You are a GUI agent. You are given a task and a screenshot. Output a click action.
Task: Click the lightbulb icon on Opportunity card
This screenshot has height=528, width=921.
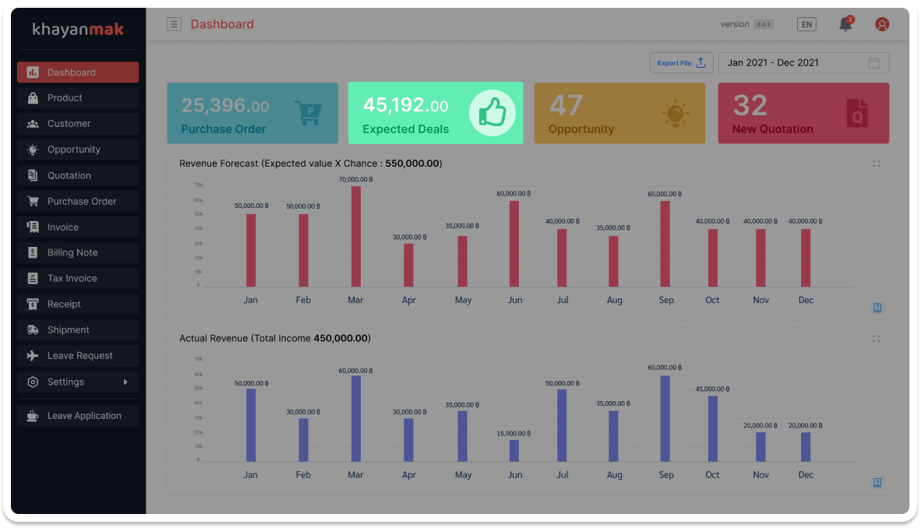[675, 114]
